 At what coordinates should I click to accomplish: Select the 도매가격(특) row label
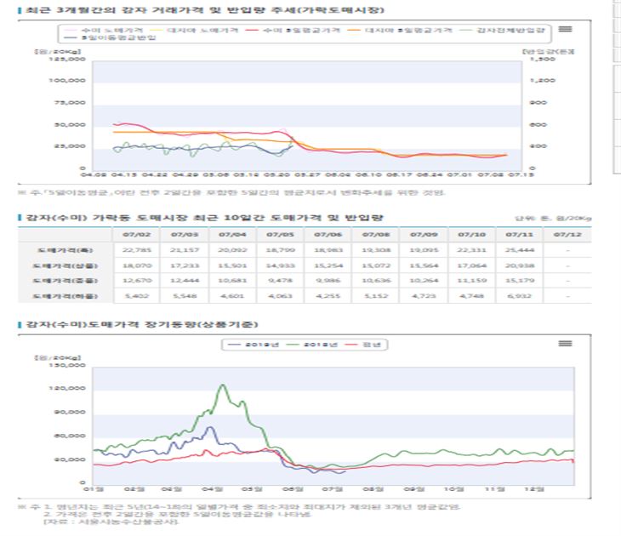pyautogui.click(x=66, y=250)
